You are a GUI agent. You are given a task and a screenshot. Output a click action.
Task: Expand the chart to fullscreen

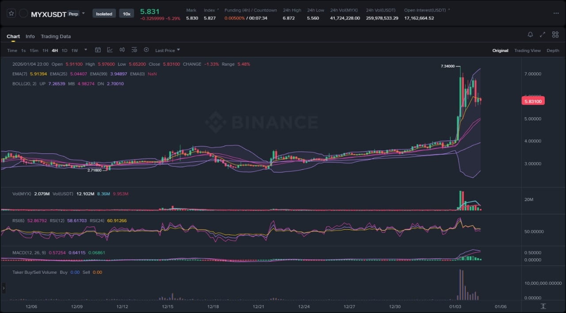tap(543, 34)
